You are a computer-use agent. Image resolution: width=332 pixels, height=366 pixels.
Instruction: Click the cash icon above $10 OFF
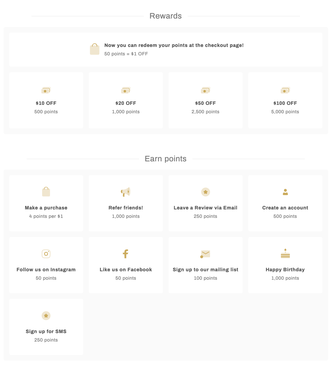click(46, 90)
